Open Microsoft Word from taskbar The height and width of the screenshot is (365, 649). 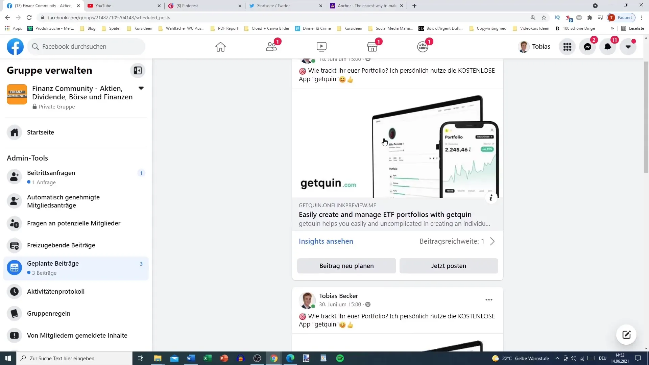click(191, 358)
